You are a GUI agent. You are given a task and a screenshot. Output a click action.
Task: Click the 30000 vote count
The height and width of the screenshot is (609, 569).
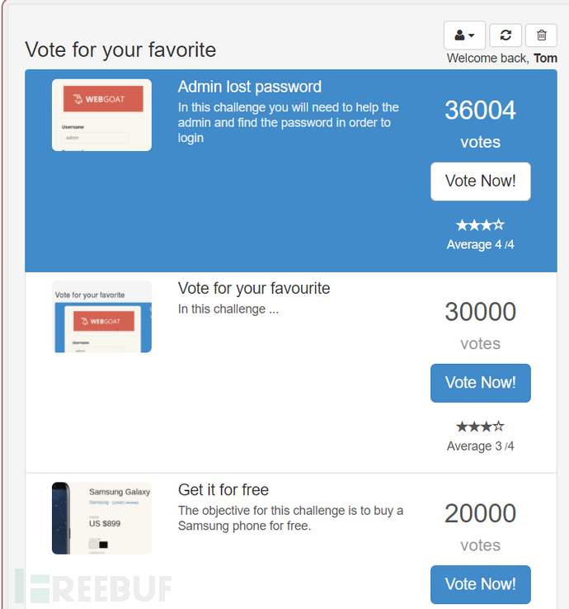click(480, 312)
